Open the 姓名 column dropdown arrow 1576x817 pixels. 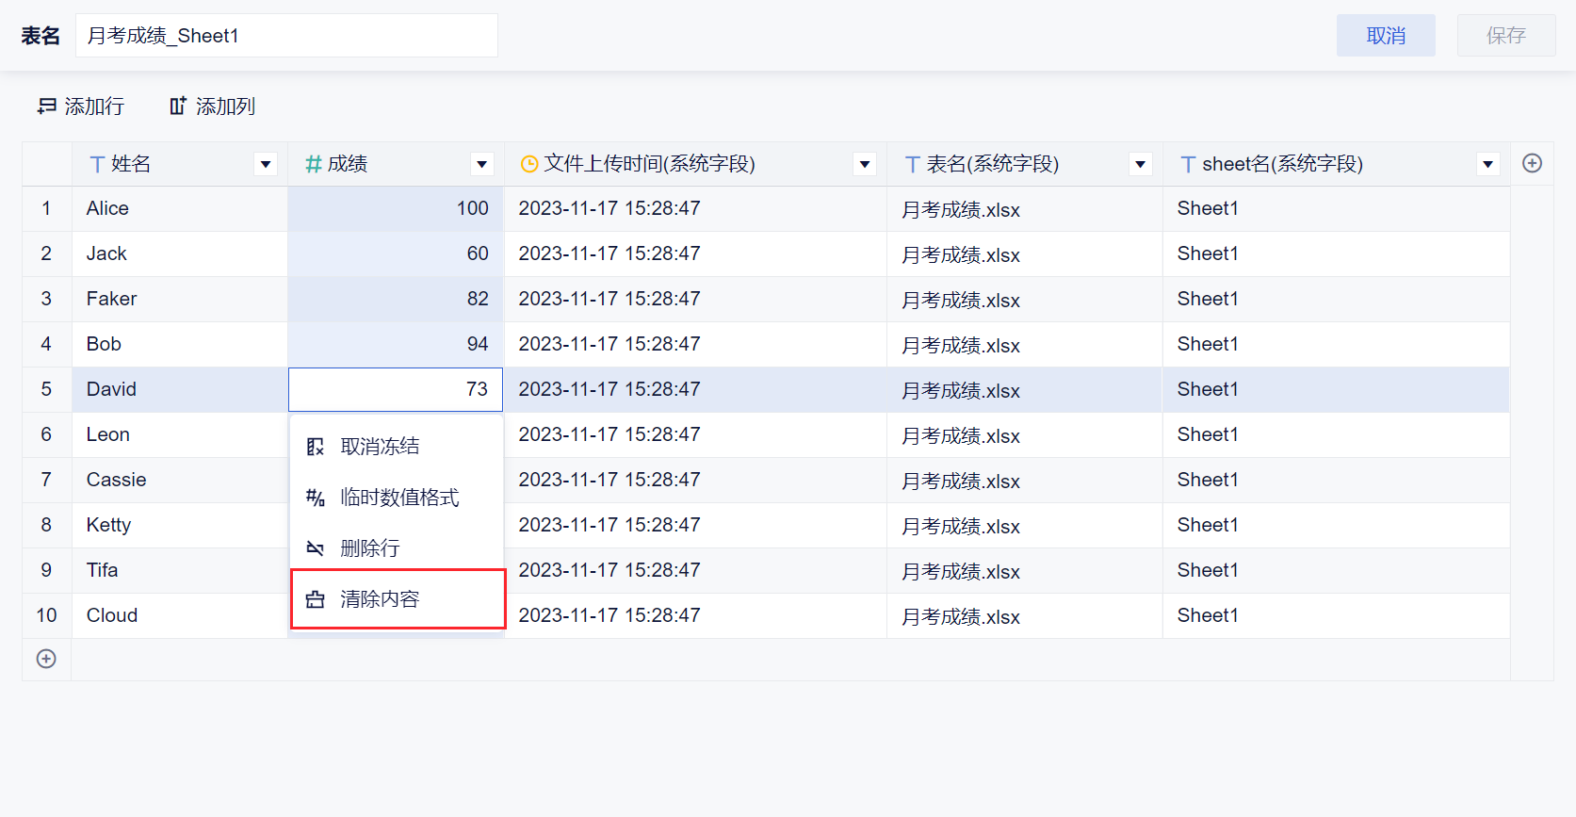coord(266,164)
